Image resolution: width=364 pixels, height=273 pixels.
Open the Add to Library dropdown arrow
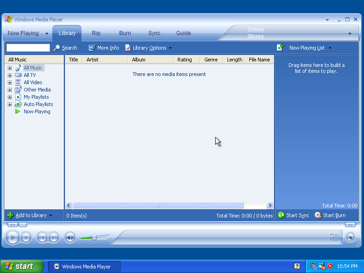(51, 215)
